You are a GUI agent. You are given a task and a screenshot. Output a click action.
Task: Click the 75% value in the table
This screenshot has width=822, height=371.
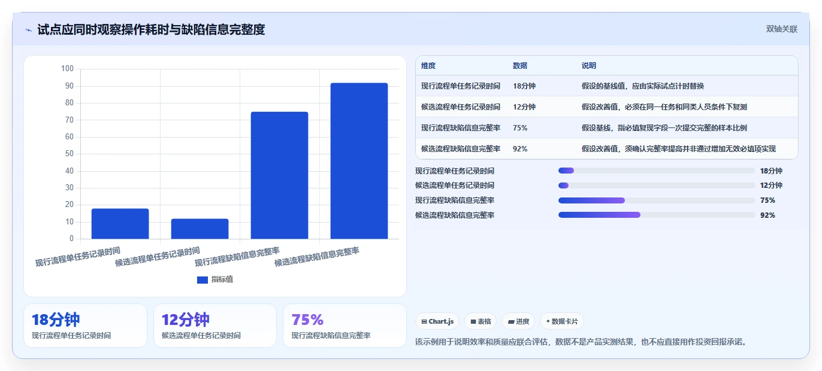tap(520, 128)
